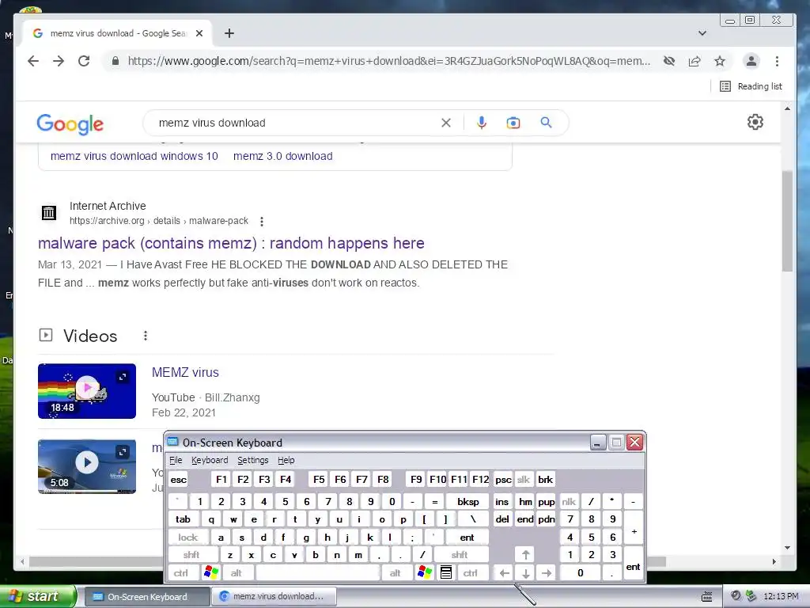Open the Keyboard menu
The image size is (810, 608).
(209, 460)
